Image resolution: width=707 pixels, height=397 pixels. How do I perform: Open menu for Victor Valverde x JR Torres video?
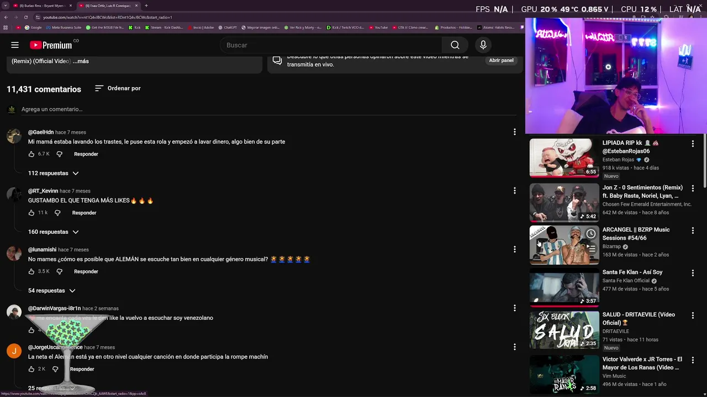click(693, 360)
